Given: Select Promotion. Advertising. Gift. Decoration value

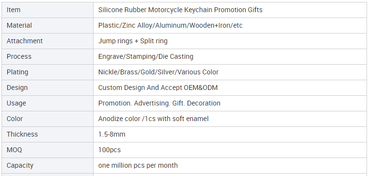Looking at the screenshot, I should pos(159,103).
